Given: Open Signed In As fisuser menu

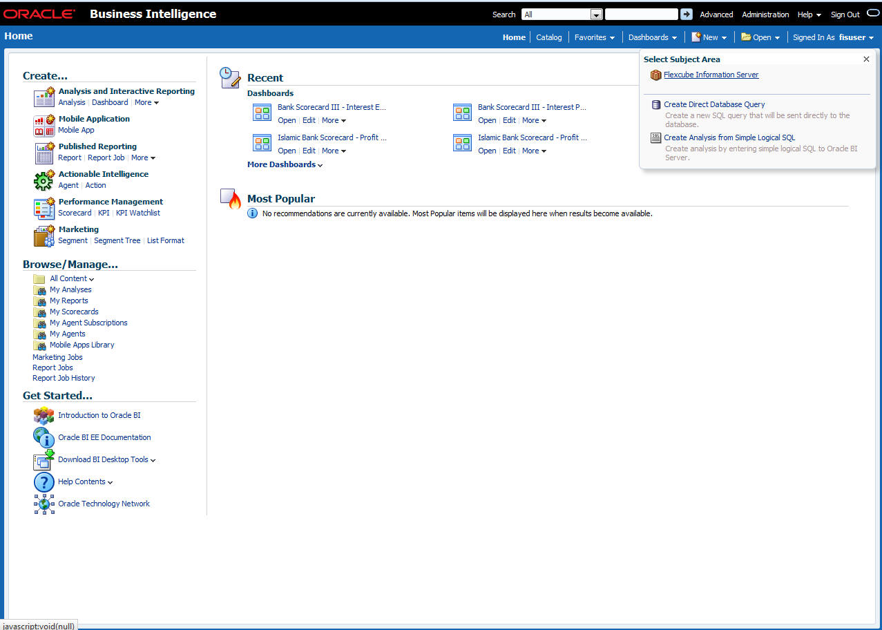Looking at the screenshot, I should pos(834,37).
